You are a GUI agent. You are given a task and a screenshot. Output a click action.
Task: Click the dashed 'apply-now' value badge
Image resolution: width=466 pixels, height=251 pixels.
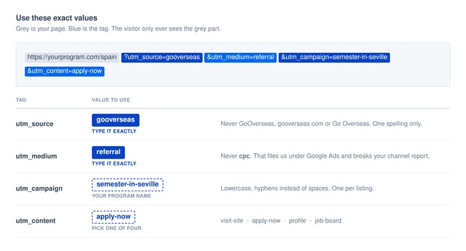pyautogui.click(x=113, y=217)
